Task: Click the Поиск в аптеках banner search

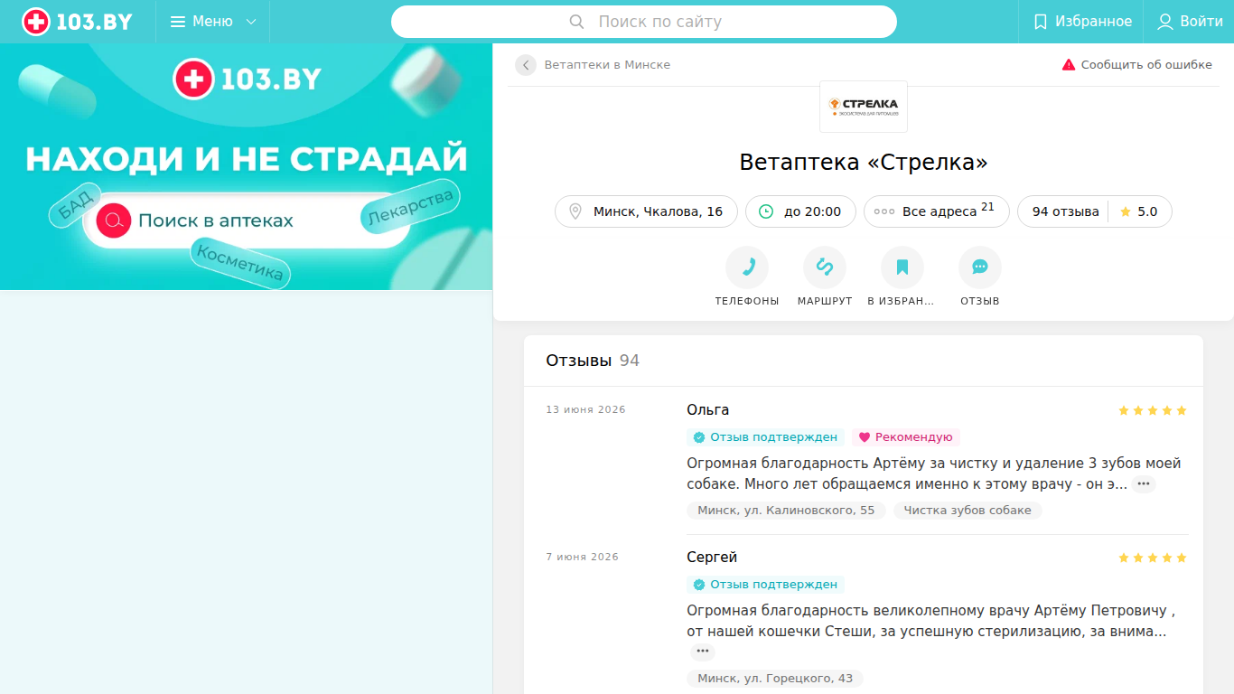Action: coord(247,220)
